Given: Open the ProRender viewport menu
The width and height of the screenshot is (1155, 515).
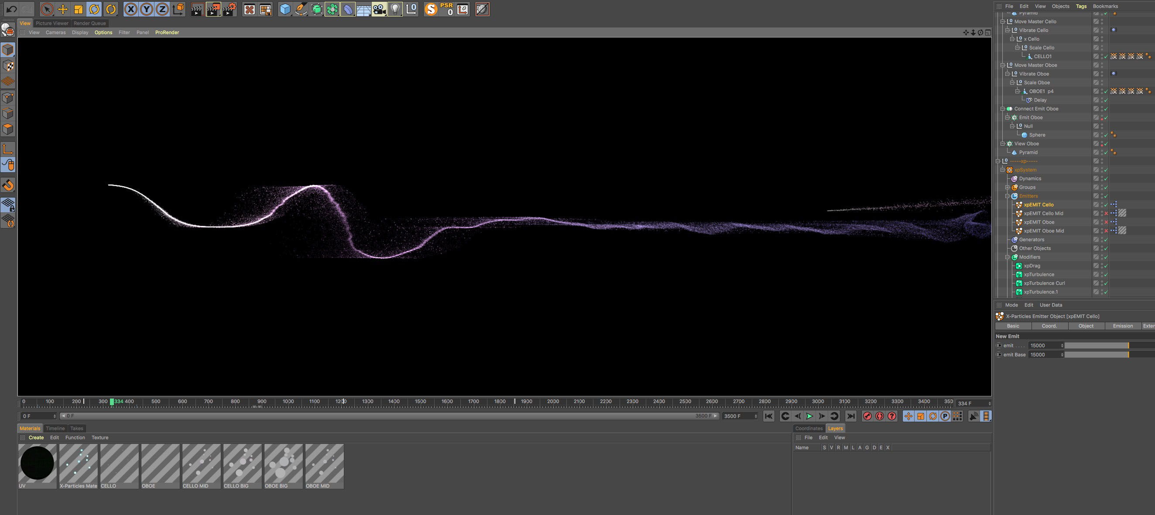Looking at the screenshot, I should point(167,32).
